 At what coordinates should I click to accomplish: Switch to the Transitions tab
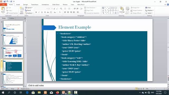pos(35,4)
